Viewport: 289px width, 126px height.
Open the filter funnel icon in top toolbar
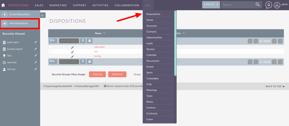click(83, 41)
